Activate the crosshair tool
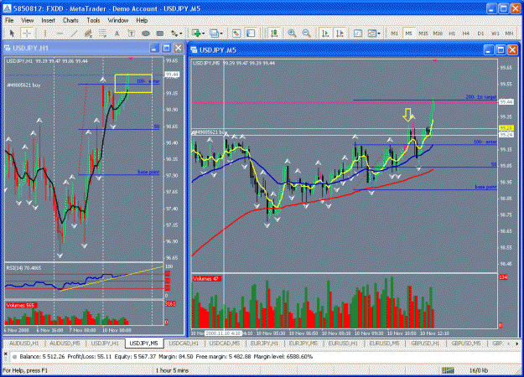This screenshot has width=524, height=377. 26,33
